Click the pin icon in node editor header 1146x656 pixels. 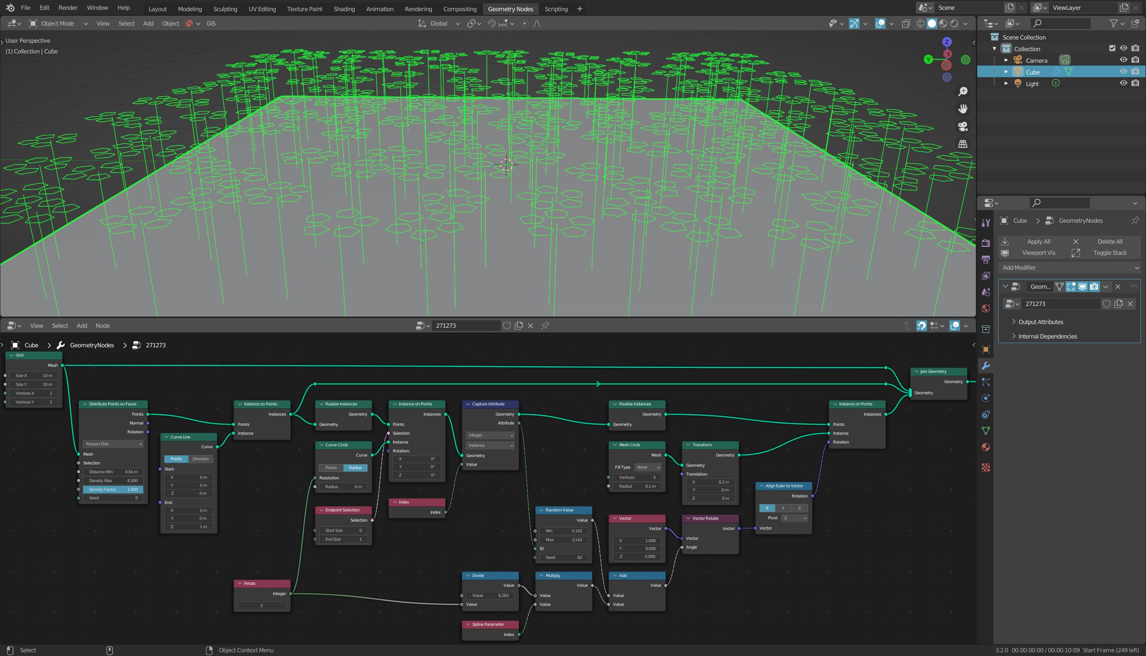click(x=545, y=325)
